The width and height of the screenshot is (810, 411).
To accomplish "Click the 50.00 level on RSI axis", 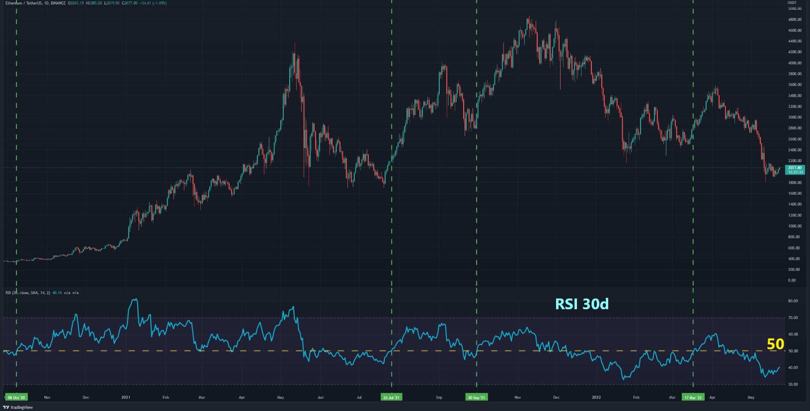I will (x=793, y=351).
